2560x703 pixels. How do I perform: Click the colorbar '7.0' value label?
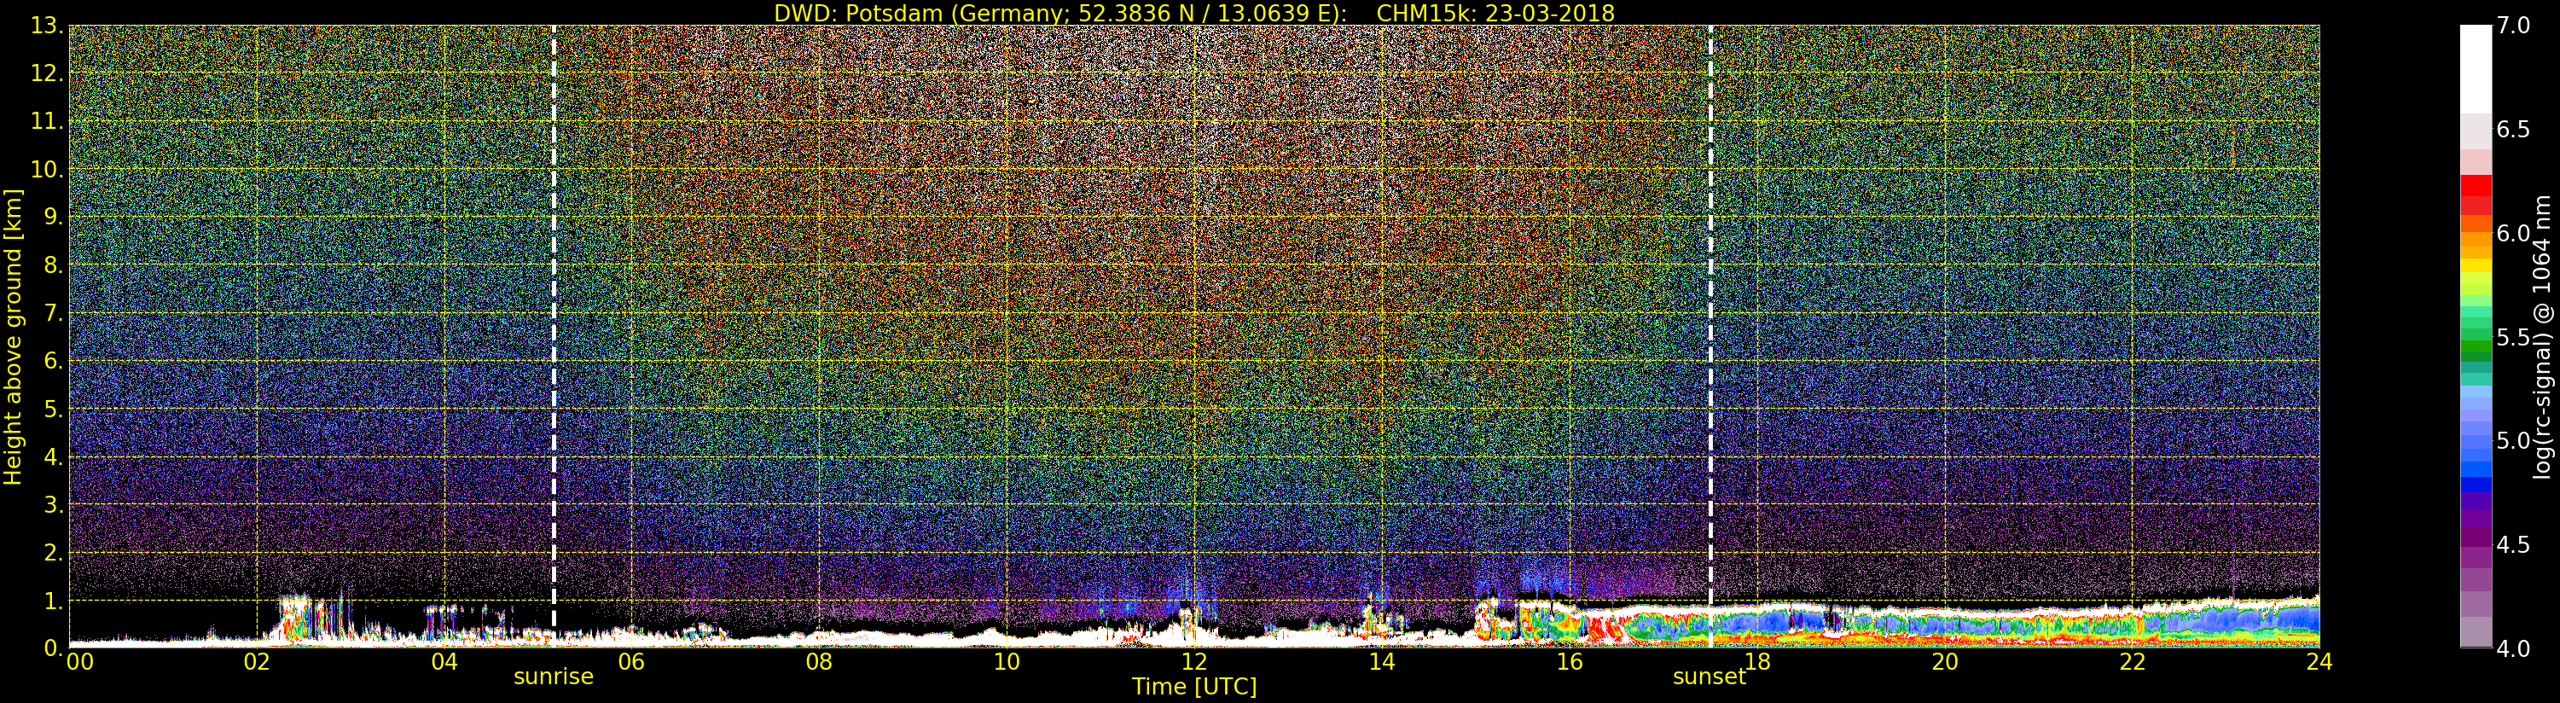coord(2513,26)
